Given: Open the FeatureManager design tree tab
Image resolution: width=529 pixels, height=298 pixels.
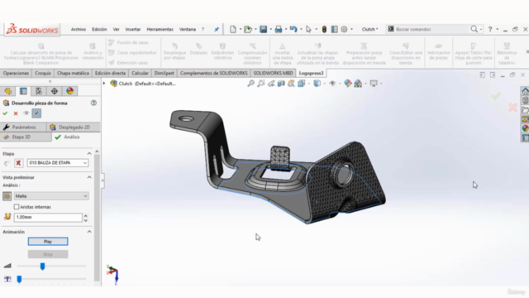Looking at the screenshot, I should pyautogui.click(x=8, y=91).
